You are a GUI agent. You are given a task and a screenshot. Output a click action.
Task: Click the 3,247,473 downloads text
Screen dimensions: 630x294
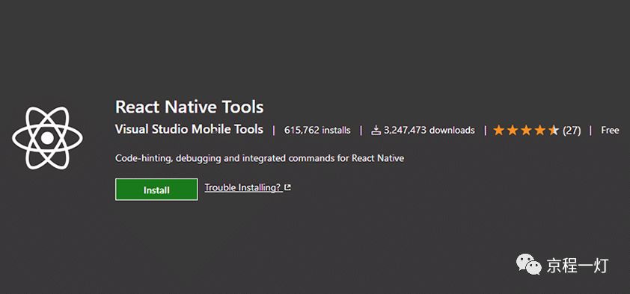pyautogui.click(x=429, y=130)
